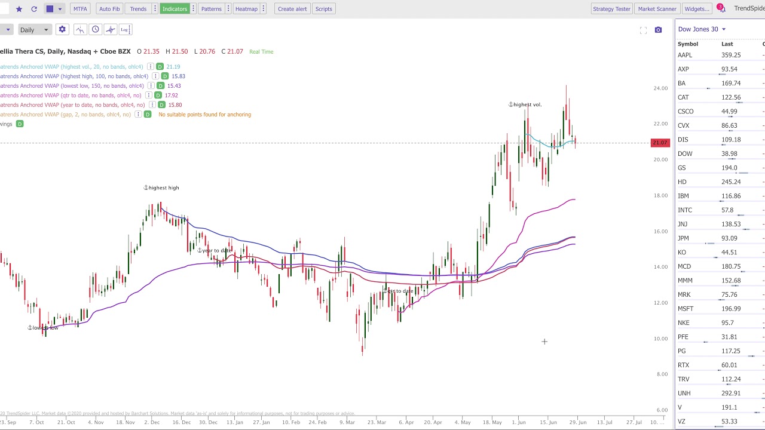Toggle D badge for lowest low VWAP

160,86
